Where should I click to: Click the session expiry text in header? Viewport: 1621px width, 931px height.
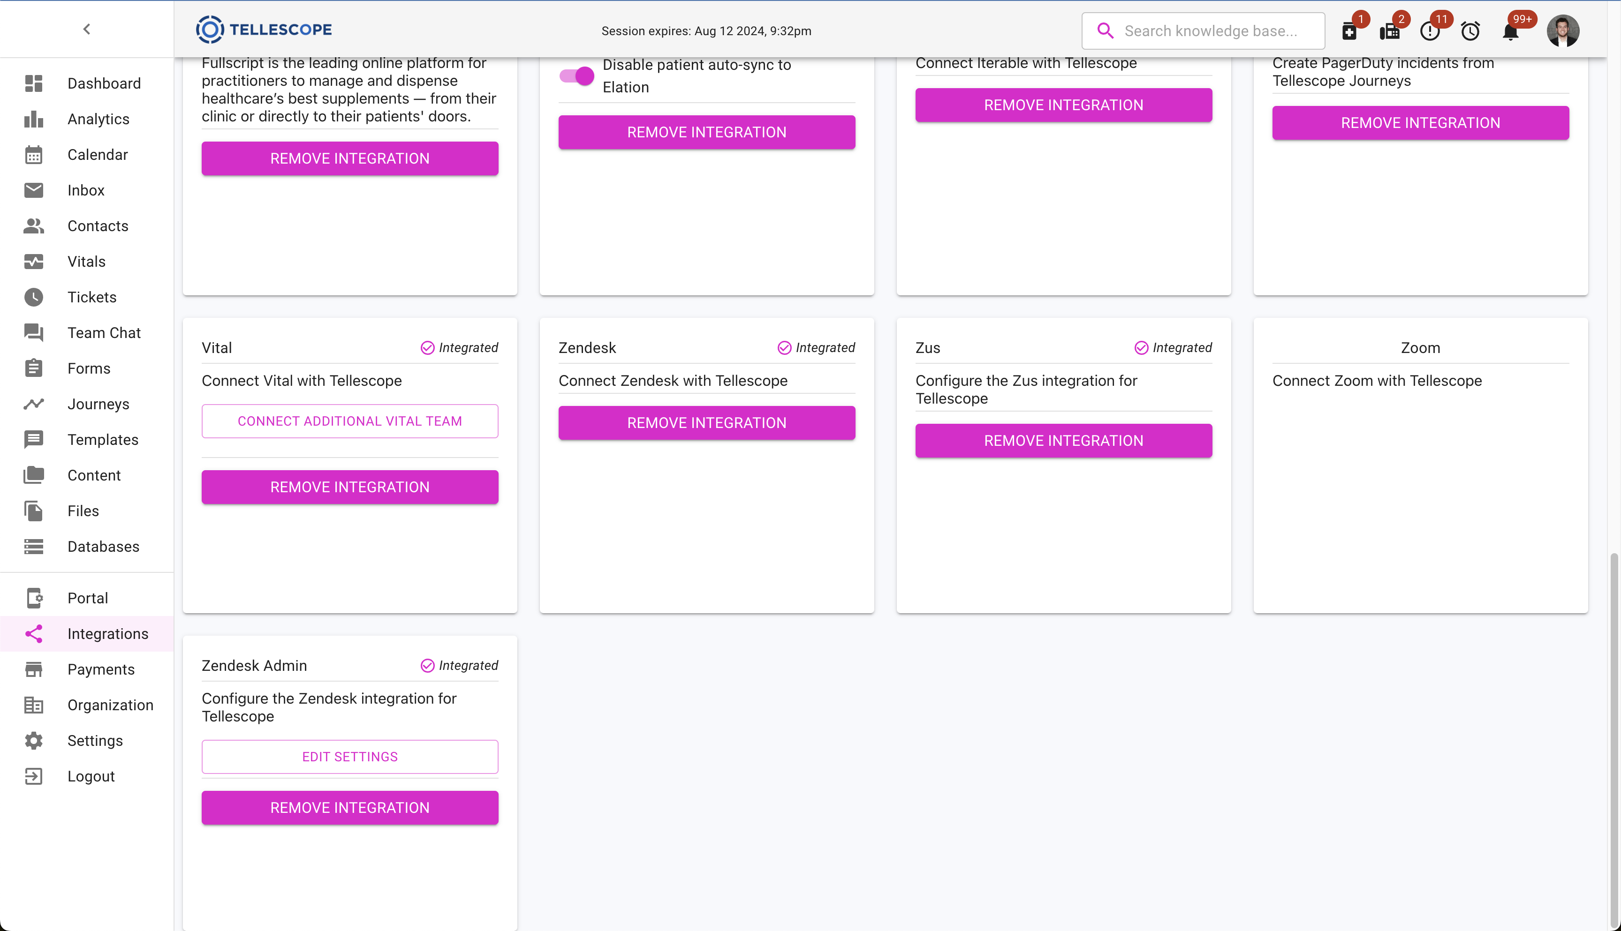pos(706,30)
